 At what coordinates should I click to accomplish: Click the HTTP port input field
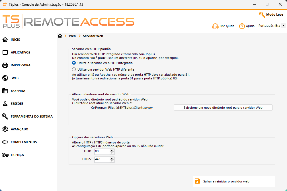point(102,151)
